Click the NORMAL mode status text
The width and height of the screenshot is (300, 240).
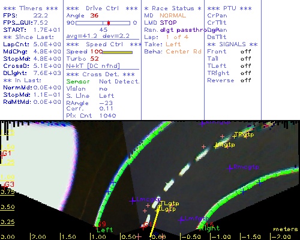point(173,16)
